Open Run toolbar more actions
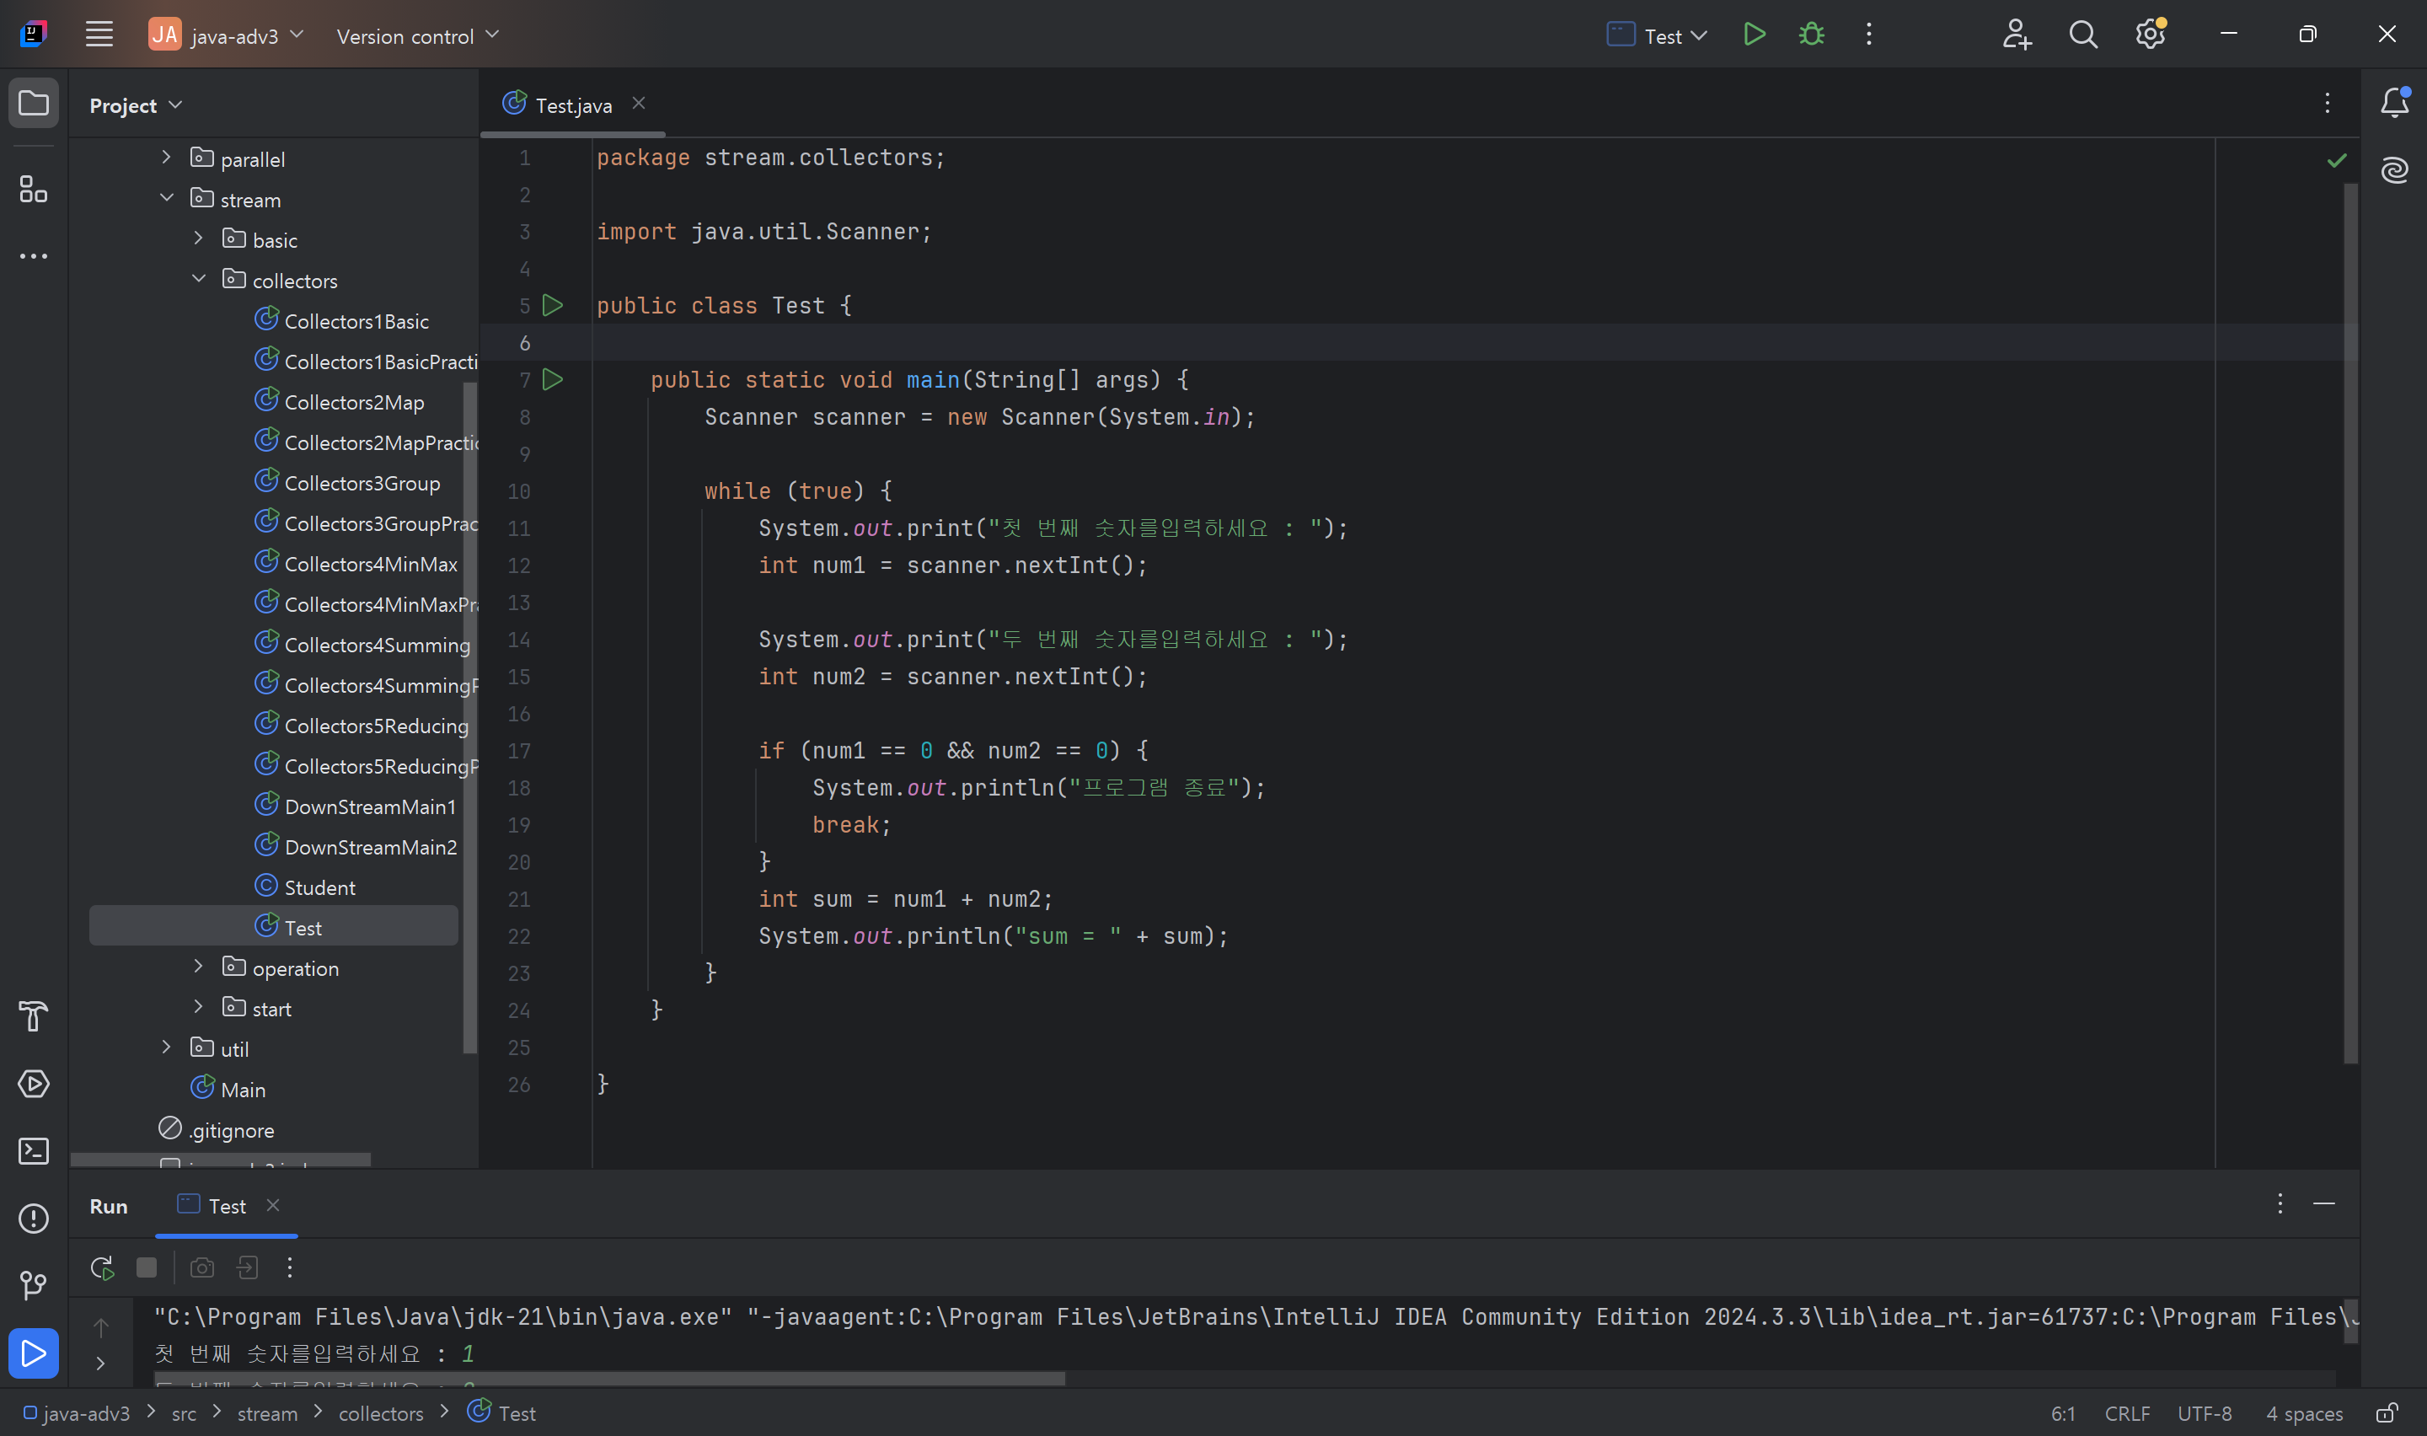Screen dimensions: 2427x1436 pyautogui.click(x=289, y=1267)
